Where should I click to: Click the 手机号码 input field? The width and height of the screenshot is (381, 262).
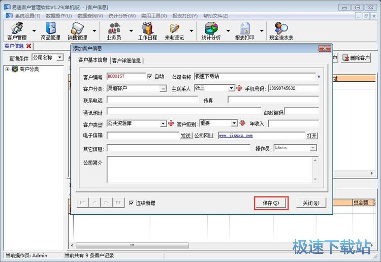pos(293,88)
